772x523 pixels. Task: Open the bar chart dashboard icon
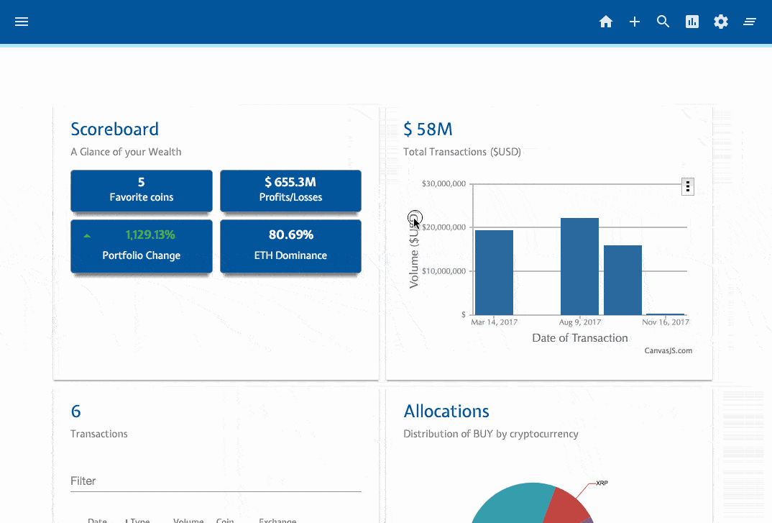click(691, 22)
